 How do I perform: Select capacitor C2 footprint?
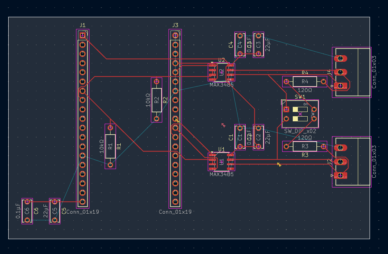pyautogui.click(x=258, y=137)
